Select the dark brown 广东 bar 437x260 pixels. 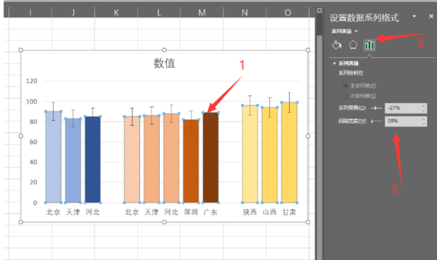click(x=211, y=157)
